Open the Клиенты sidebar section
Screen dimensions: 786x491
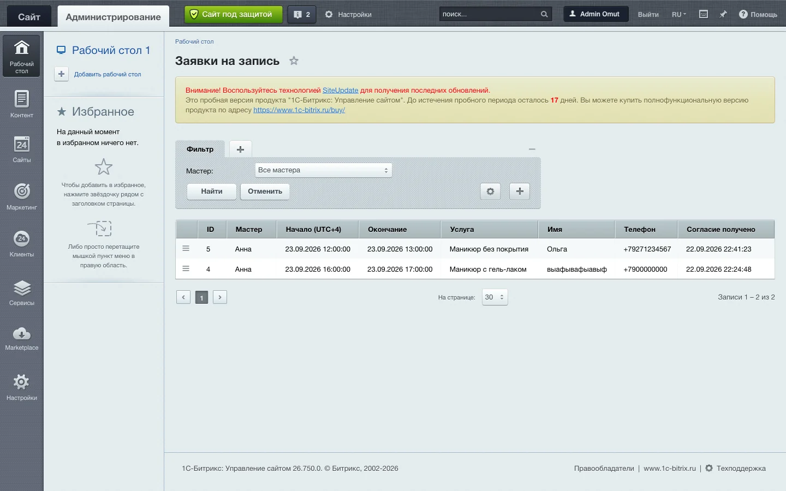(21, 243)
